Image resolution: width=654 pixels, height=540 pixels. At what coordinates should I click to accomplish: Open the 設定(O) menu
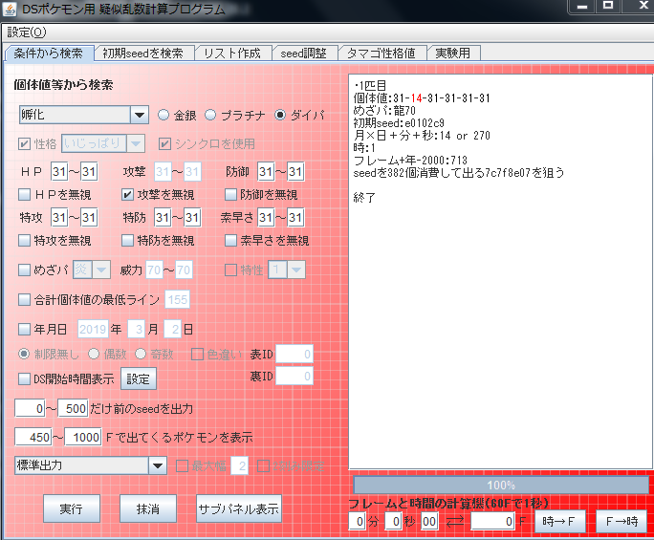point(26,32)
